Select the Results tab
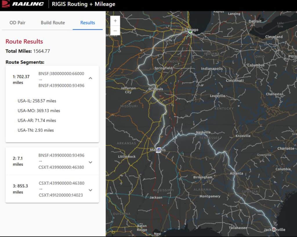Screen dimensions: 297x237 (x=88, y=23)
